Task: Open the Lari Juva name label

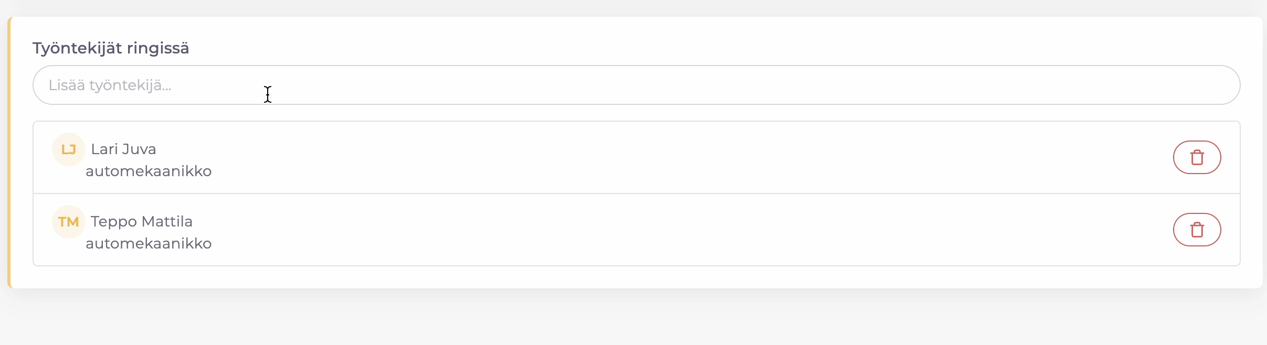Action: [x=123, y=149]
